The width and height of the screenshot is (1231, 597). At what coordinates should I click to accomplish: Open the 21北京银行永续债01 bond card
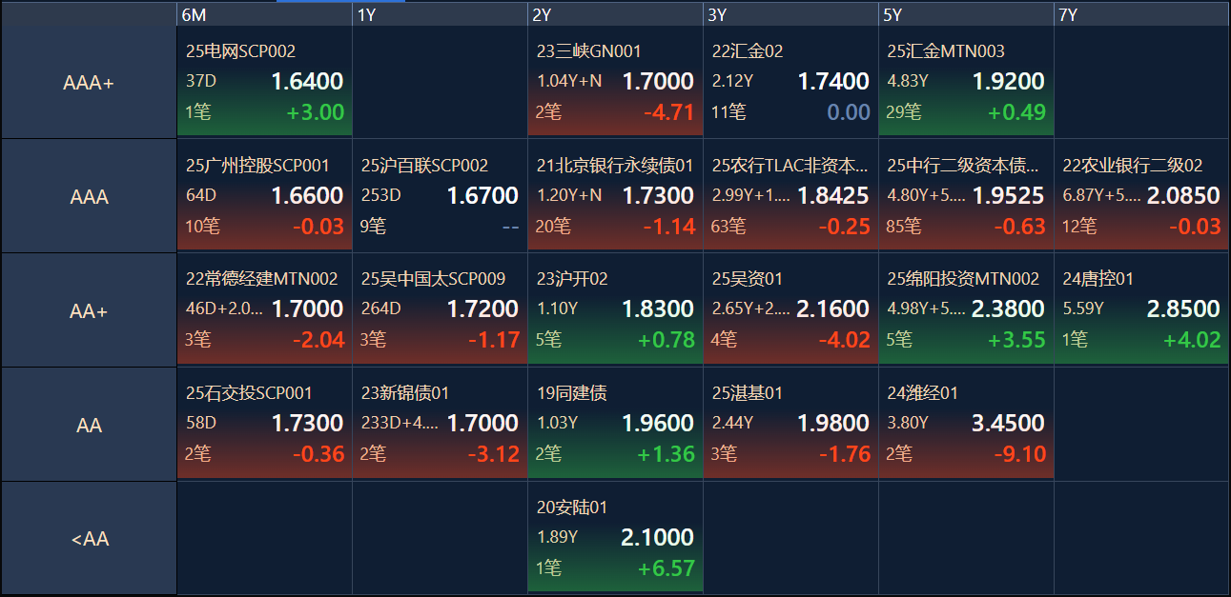[615, 196]
